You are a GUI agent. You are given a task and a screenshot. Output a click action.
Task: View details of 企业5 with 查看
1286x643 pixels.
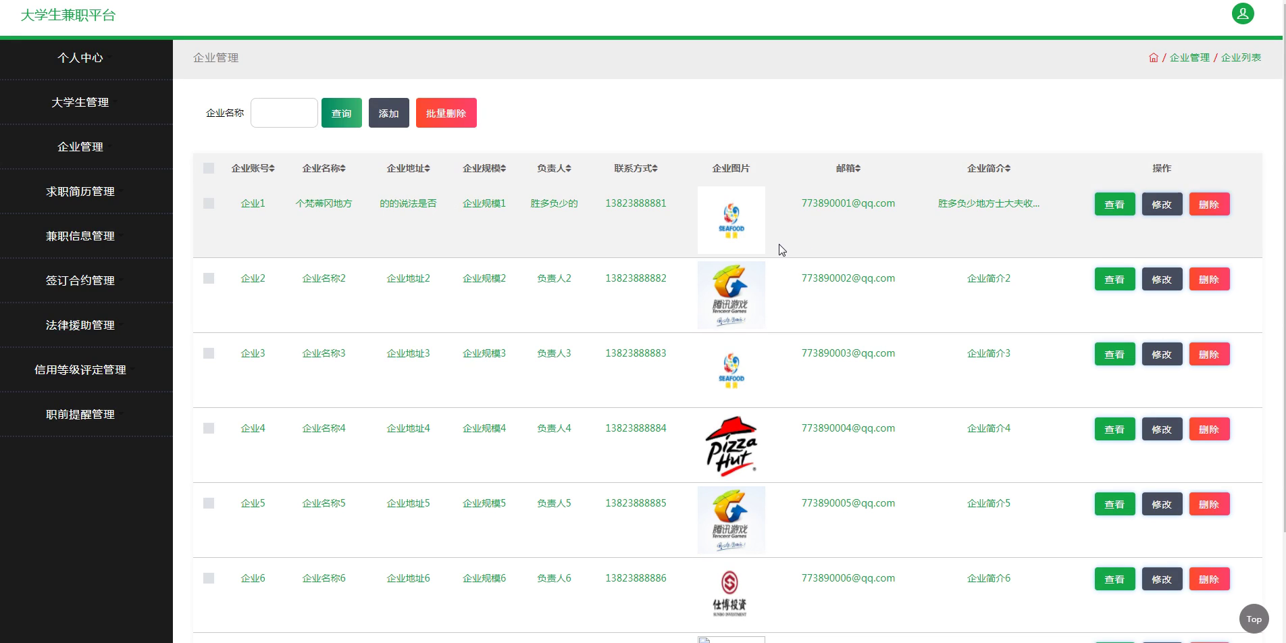pyautogui.click(x=1114, y=504)
